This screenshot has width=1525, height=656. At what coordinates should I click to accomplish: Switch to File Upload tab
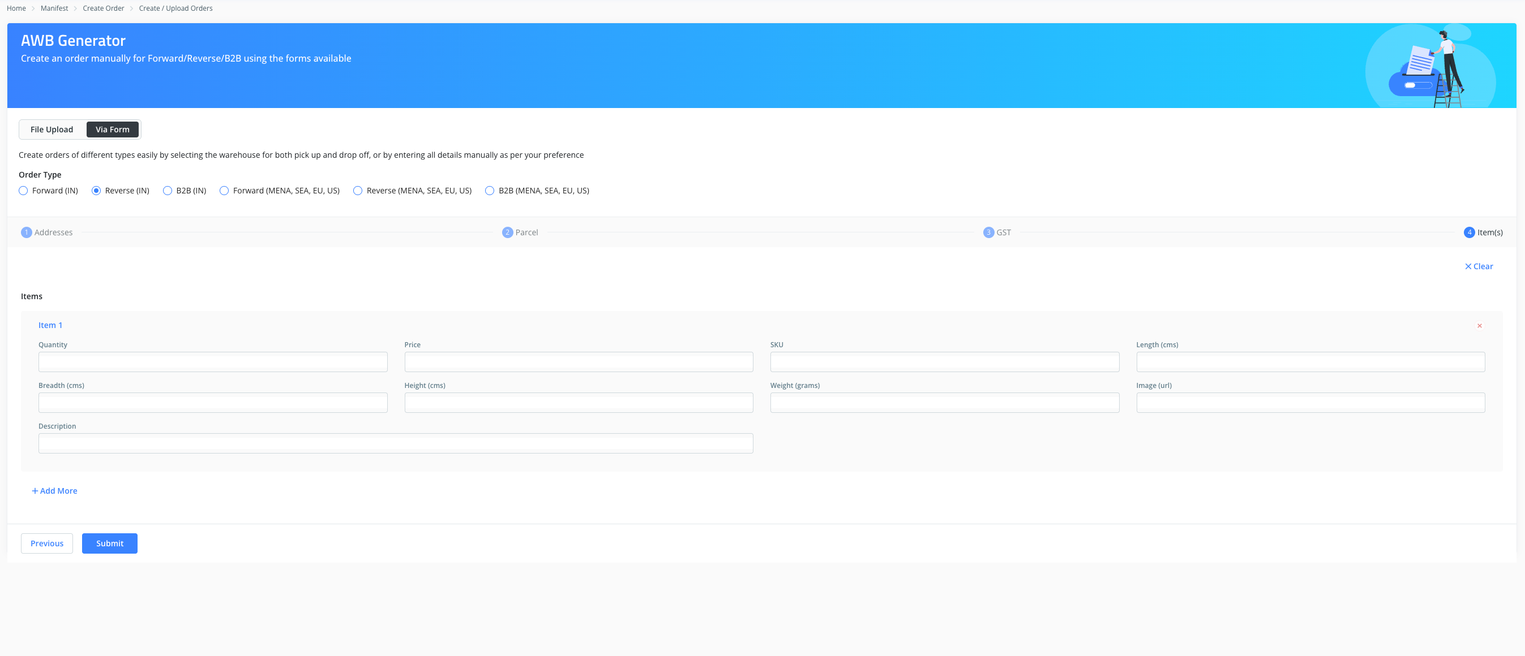pyautogui.click(x=52, y=130)
